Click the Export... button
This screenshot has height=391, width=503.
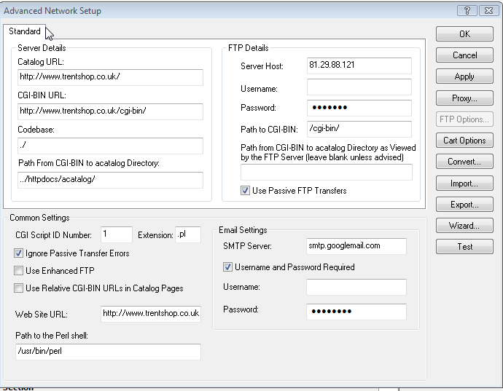[x=464, y=205]
